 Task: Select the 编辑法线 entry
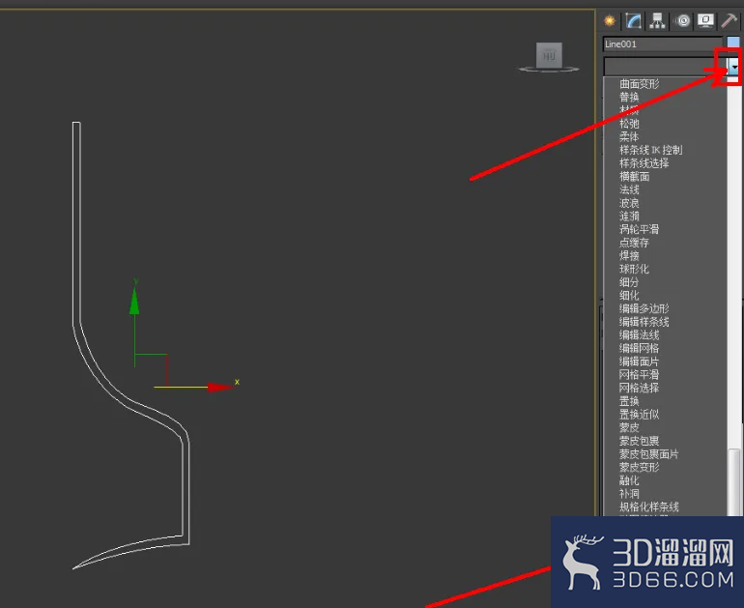[x=639, y=335]
